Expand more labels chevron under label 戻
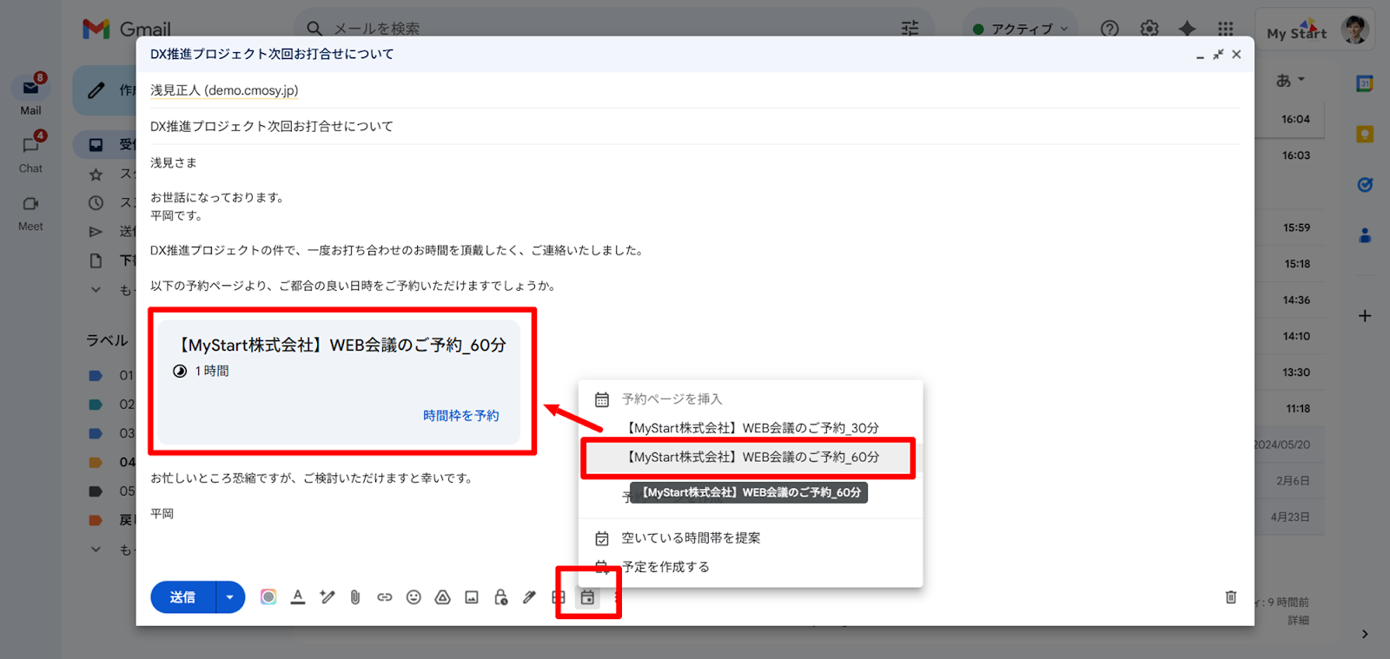The height and width of the screenshot is (659, 1390). (x=96, y=550)
